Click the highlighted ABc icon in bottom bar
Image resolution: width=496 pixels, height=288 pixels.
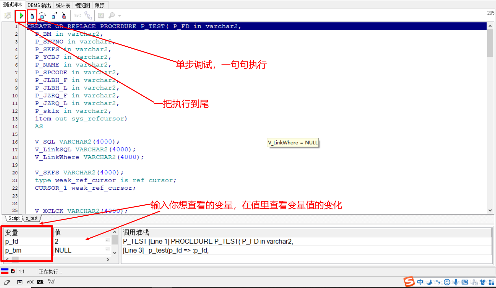pos(41,282)
